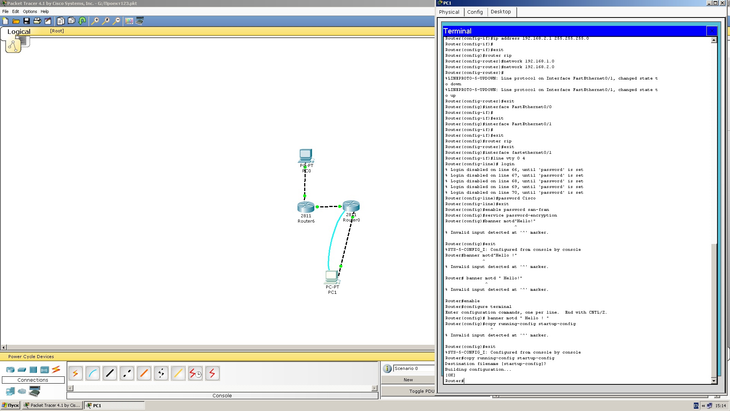
Task: Click the New scenario button
Action: coord(408,380)
